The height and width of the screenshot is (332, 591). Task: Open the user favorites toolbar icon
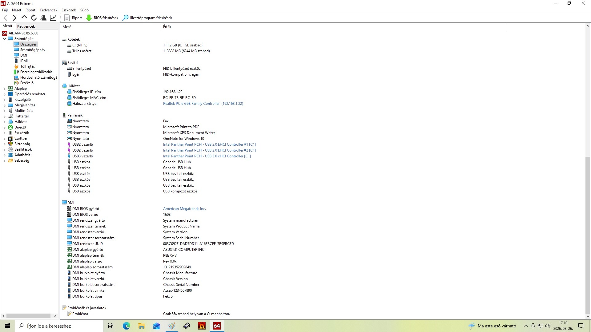(43, 18)
